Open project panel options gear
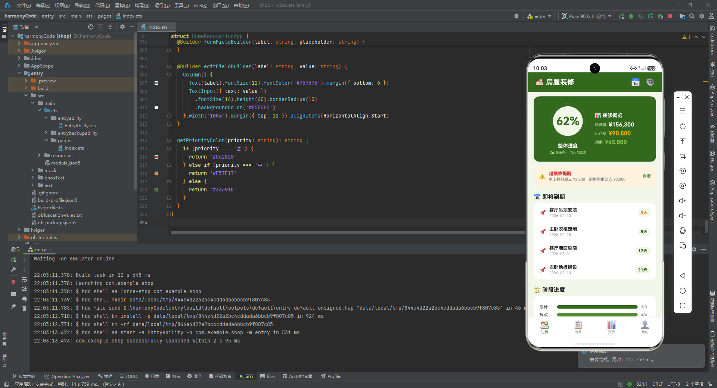The image size is (717, 388). [x=122, y=27]
